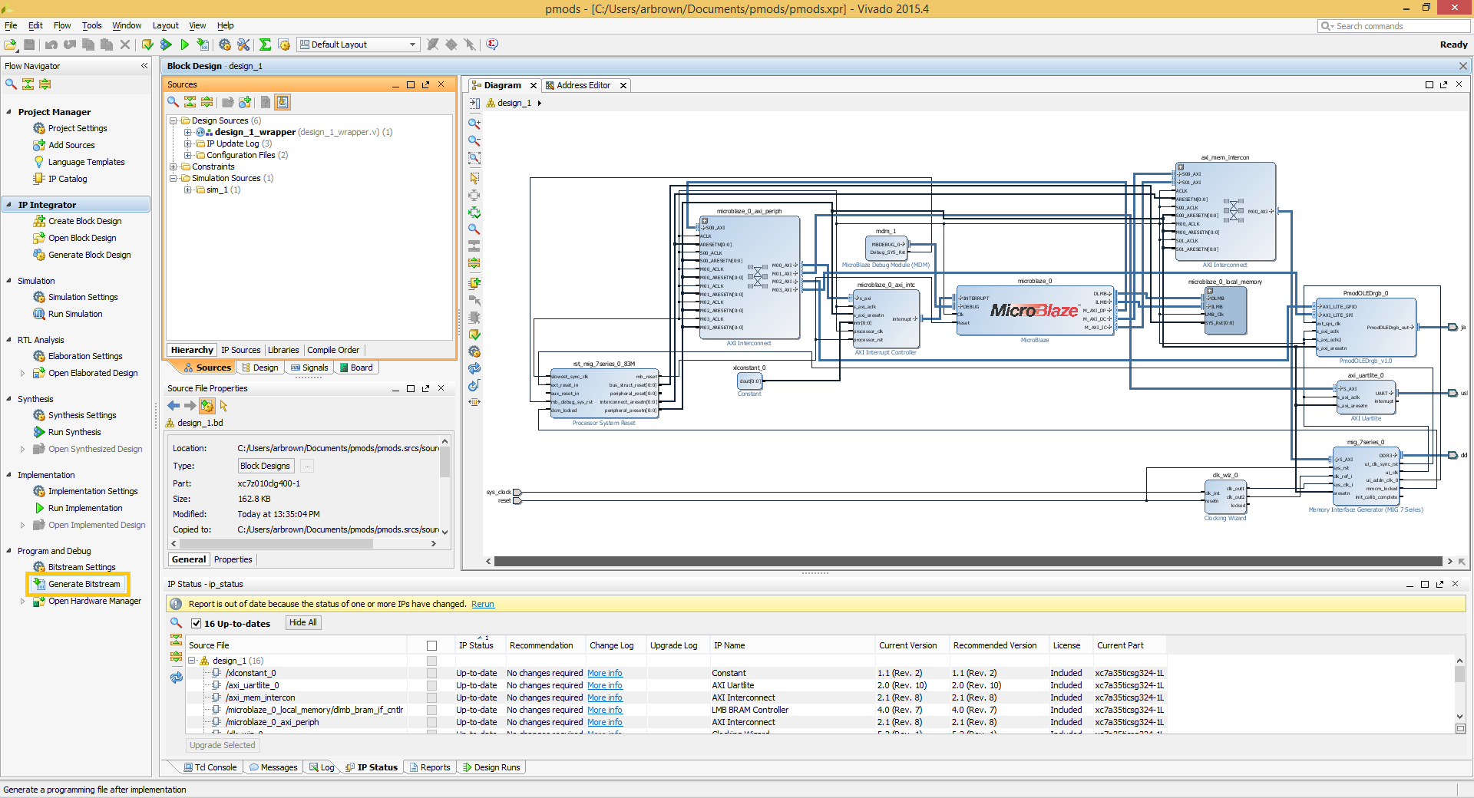Click the Rerun link in IP Status

click(x=483, y=605)
